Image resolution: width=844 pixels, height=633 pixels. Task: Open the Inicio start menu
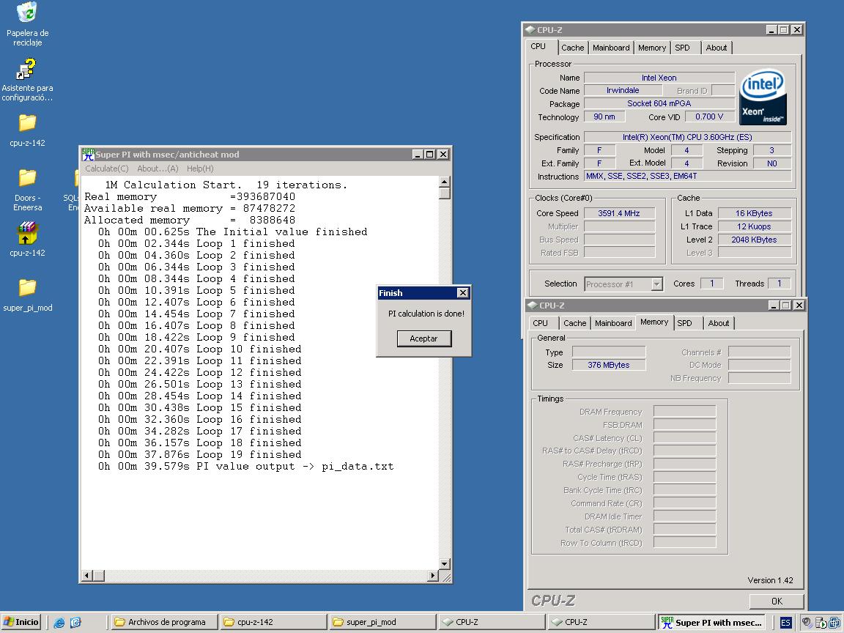click(21, 622)
